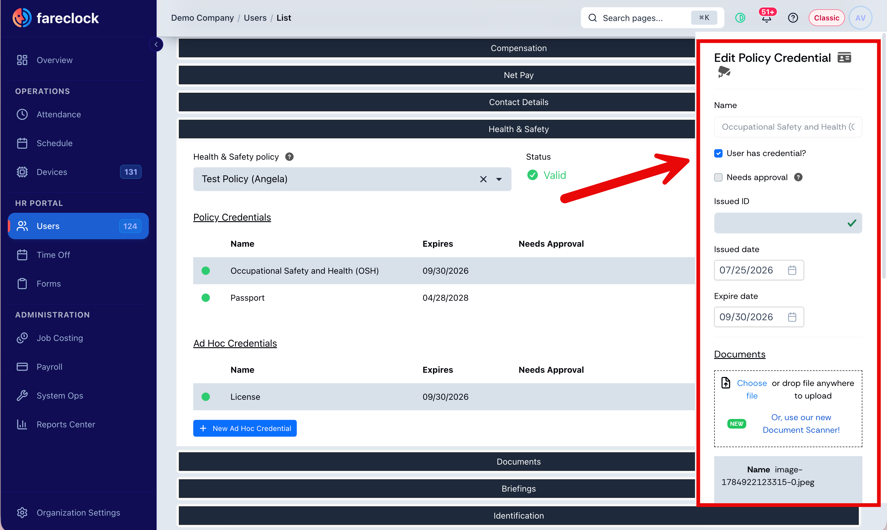Click the help icon beside Needs approval
887x530 pixels.
click(798, 177)
